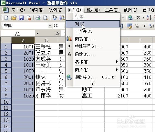The height and width of the screenshot is (132, 155).
Task: Open the 视图 menu
Action: click(56, 10)
